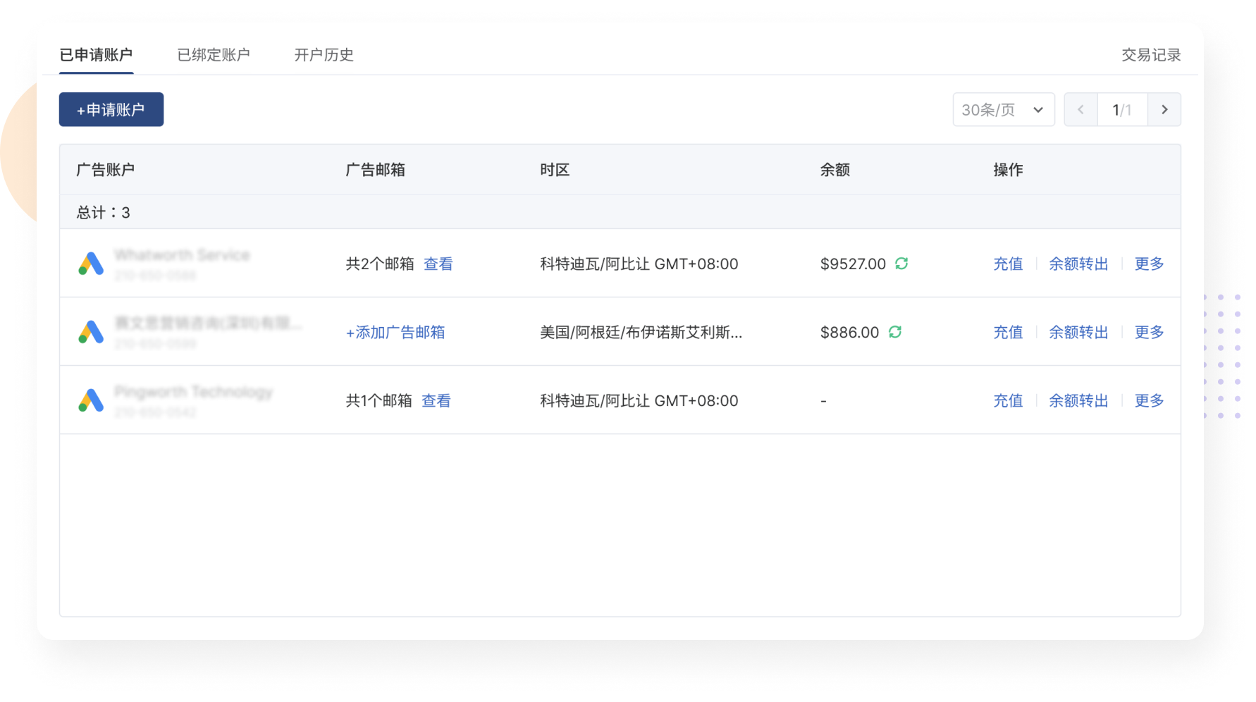Open the 开户历史 tab
Viewport: 1256px width, 702px height.
[x=324, y=55]
